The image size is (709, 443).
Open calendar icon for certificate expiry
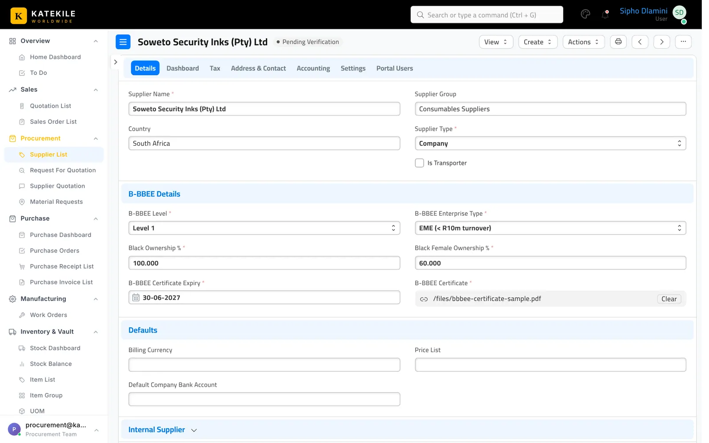tap(136, 298)
